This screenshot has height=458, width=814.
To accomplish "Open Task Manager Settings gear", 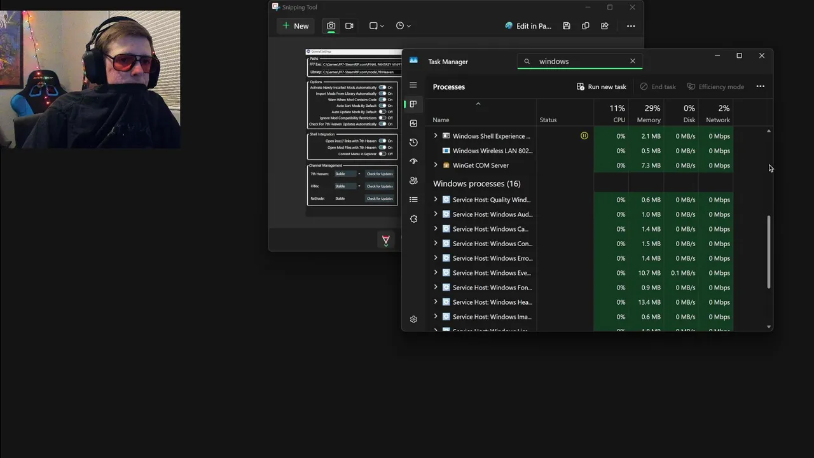I will [x=413, y=319].
